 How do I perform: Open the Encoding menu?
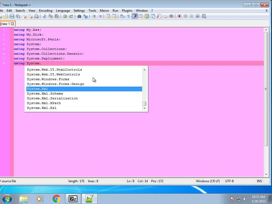point(46,11)
